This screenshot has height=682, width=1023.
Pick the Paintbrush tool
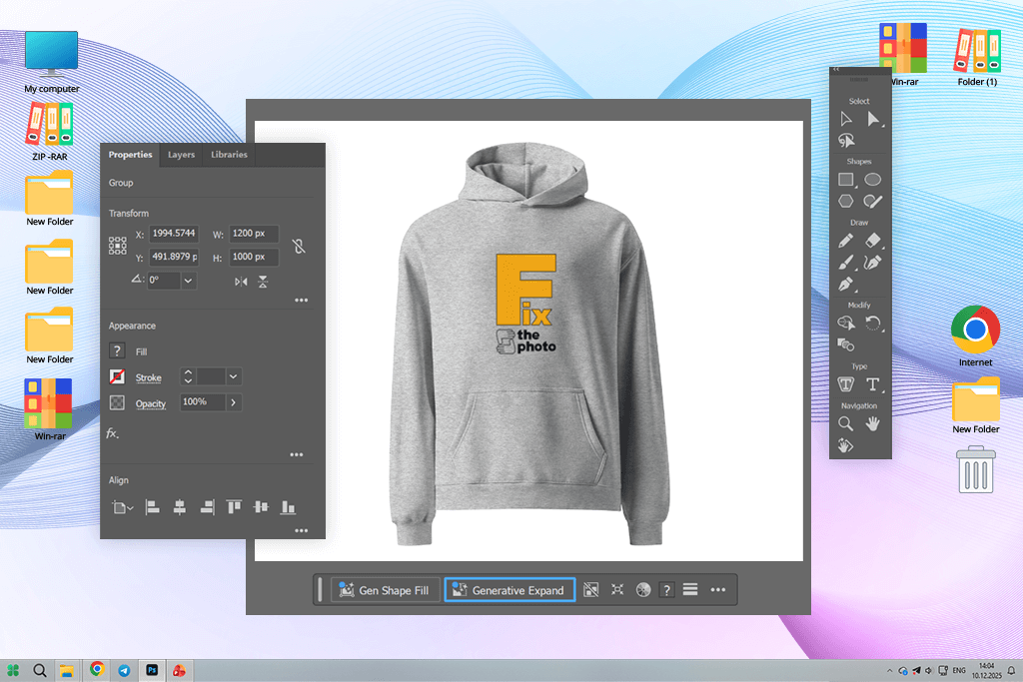coord(846,262)
